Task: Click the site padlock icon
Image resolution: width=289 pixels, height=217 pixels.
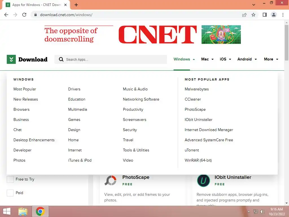Action: (36, 15)
